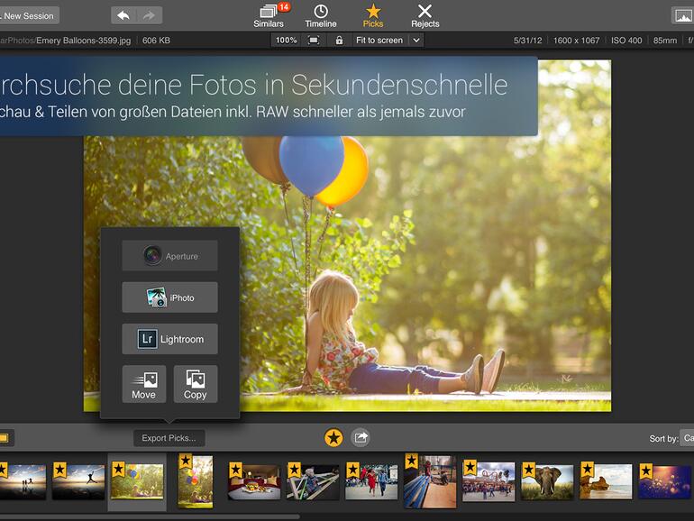Click the 85mm focal length text
The height and width of the screenshot is (521, 694).
[x=665, y=41]
